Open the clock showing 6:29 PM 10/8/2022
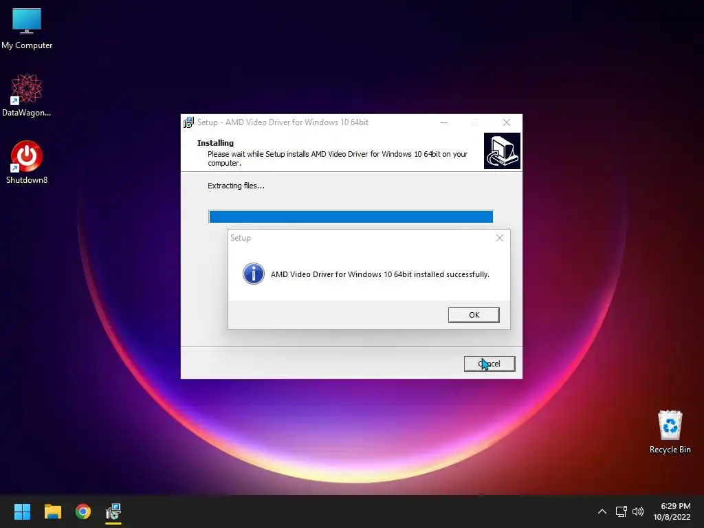 point(672,511)
